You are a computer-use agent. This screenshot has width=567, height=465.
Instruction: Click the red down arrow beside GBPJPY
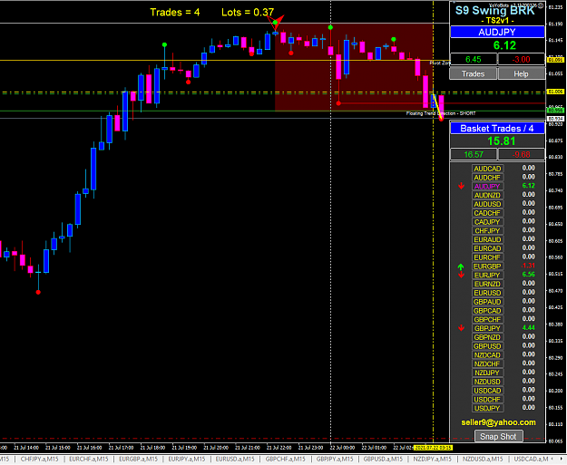tap(461, 328)
